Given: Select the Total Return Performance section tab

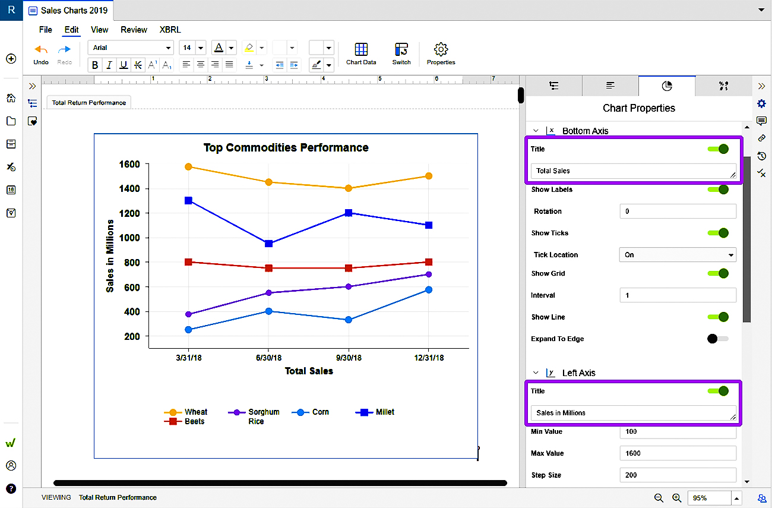Looking at the screenshot, I should click(89, 103).
